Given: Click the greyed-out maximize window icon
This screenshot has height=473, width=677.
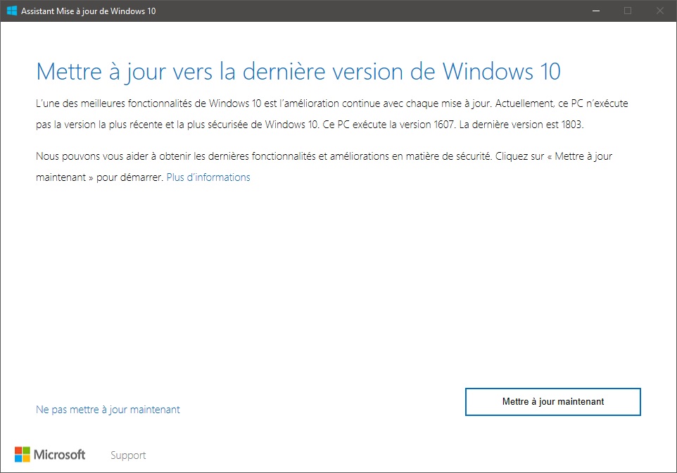Looking at the screenshot, I should [x=628, y=11].
